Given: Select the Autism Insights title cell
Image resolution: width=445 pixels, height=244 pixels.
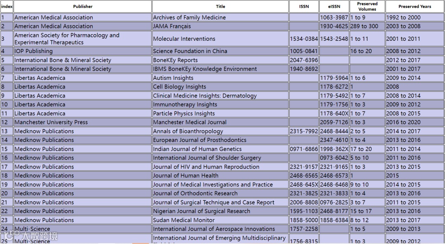Looking at the screenshot, I should pos(220,78).
